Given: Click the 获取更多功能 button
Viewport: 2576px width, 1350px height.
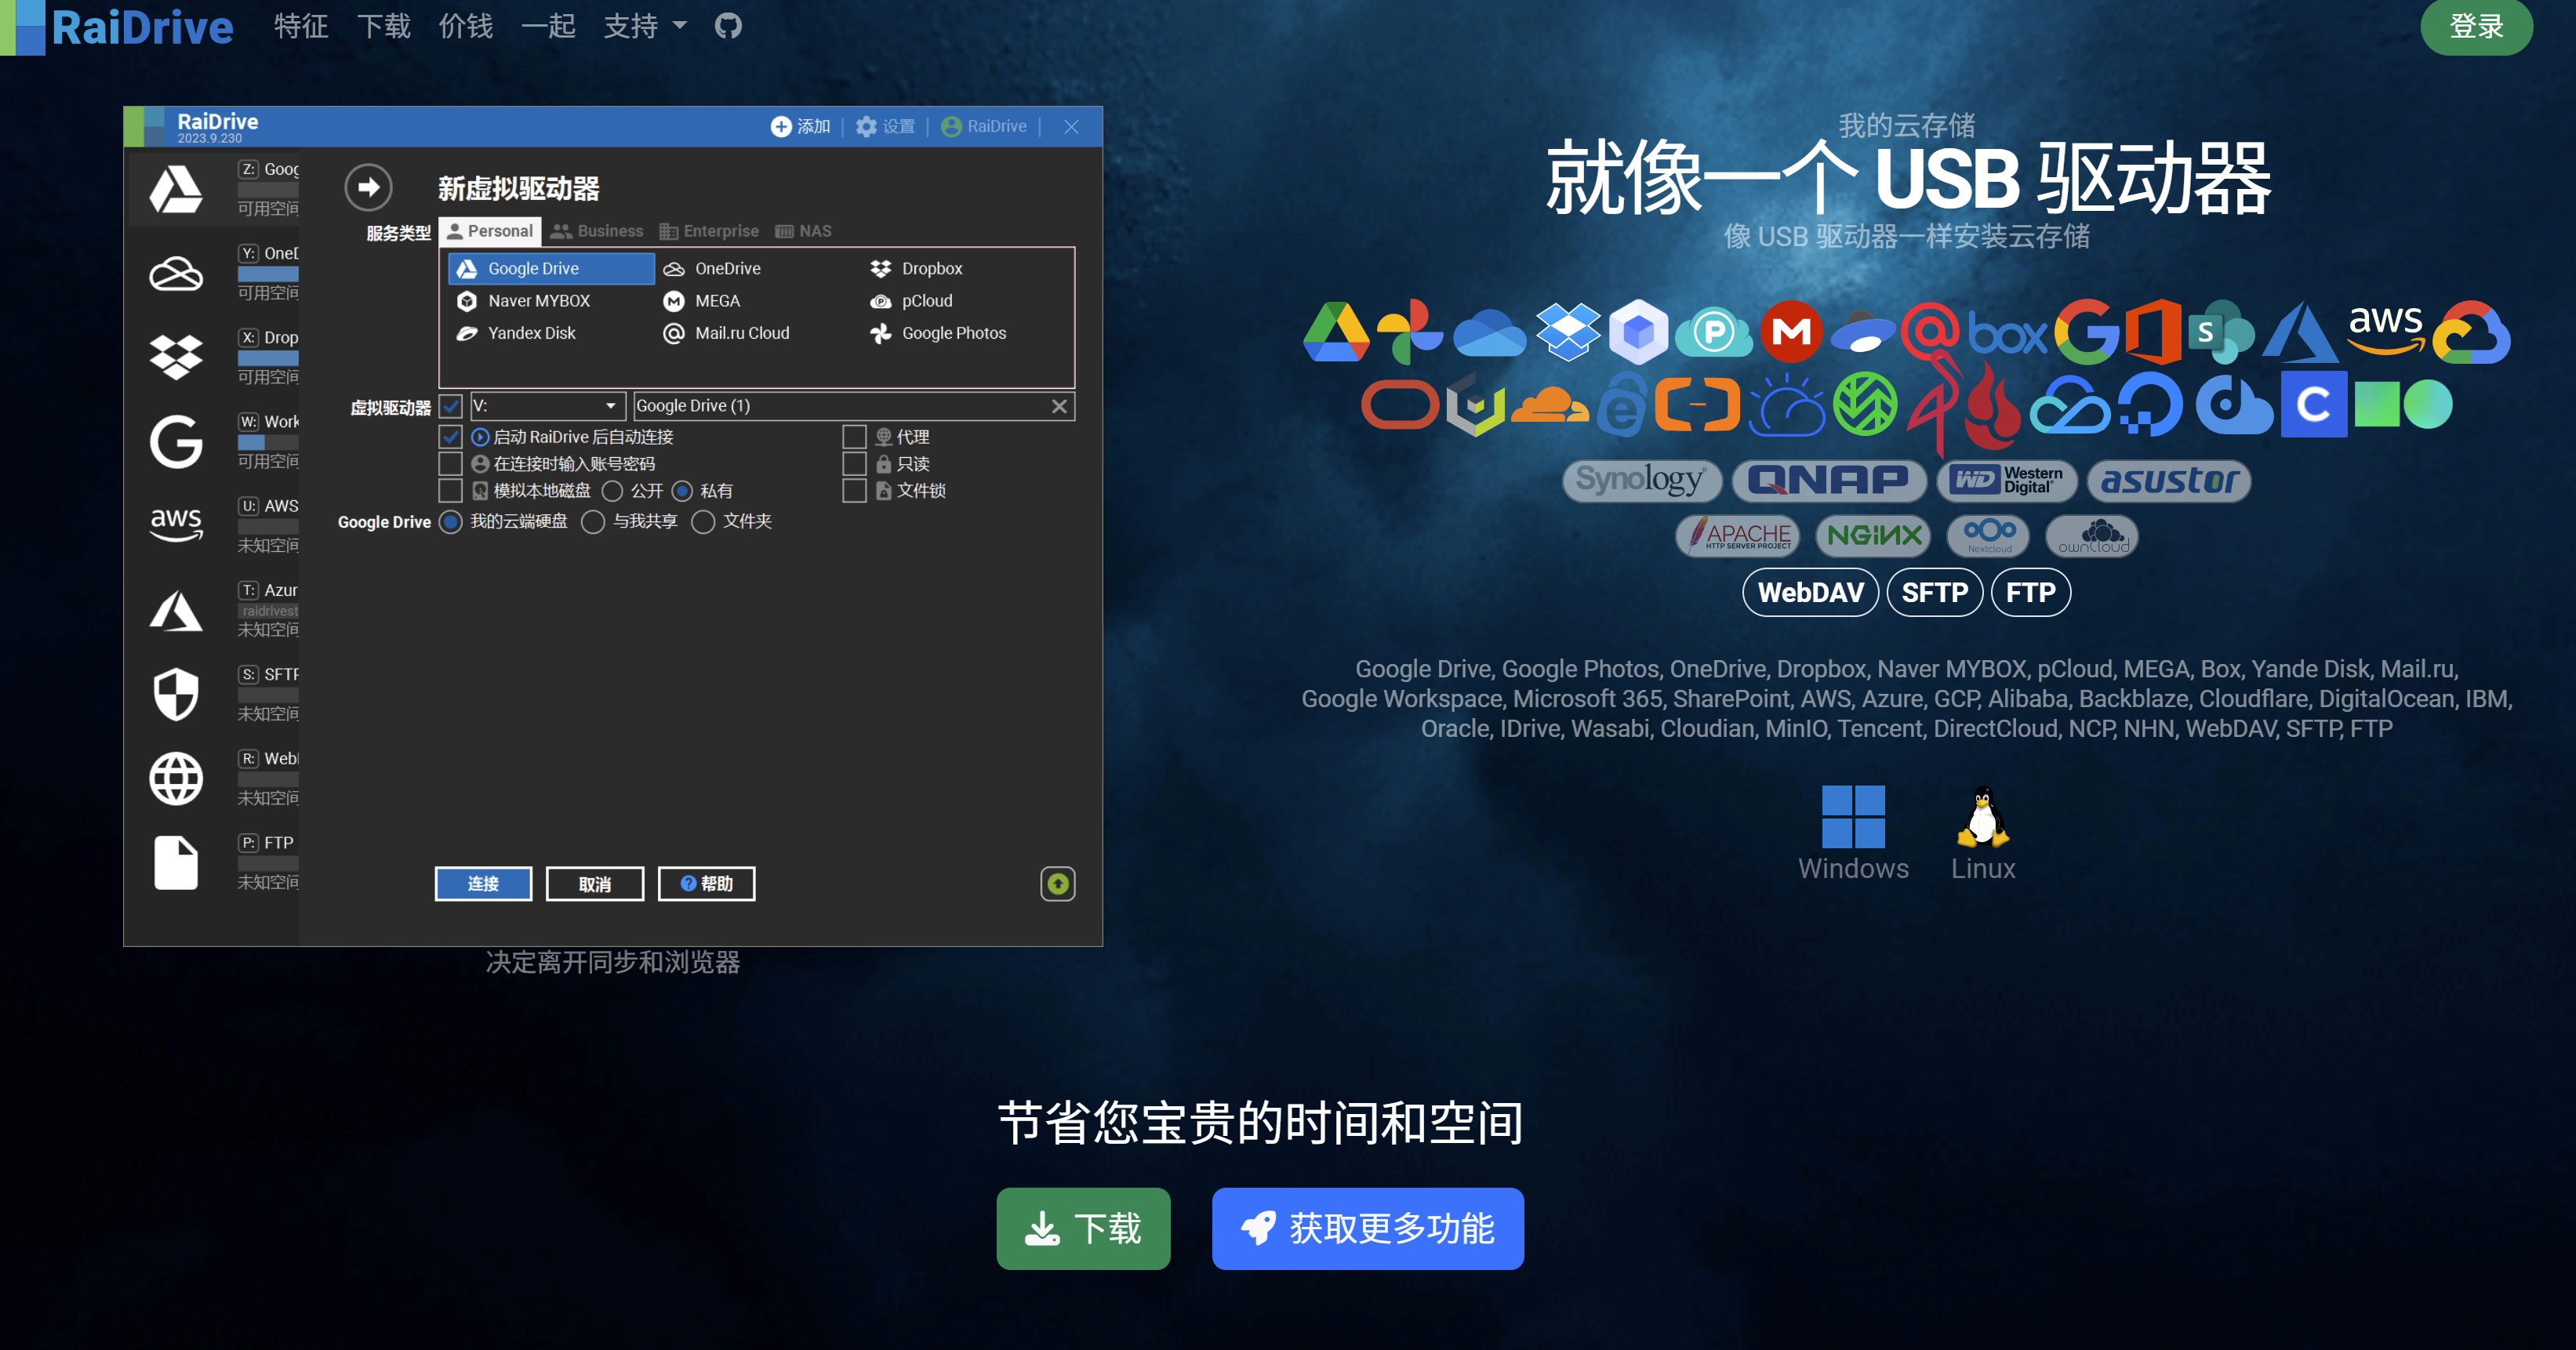Looking at the screenshot, I should (x=1367, y=1229).
